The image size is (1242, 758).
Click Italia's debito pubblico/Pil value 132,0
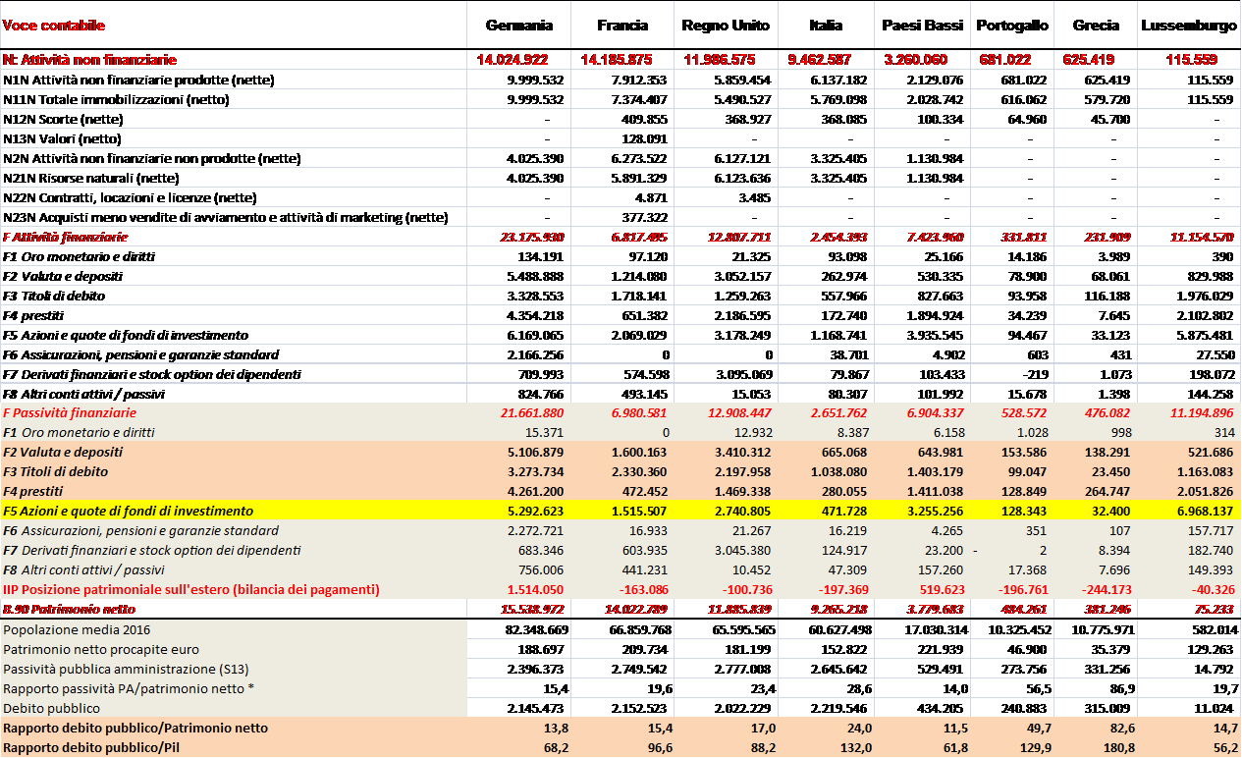pos(854,747)
